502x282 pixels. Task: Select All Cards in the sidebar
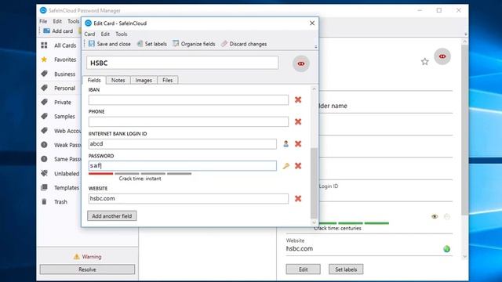pos(65,45)
